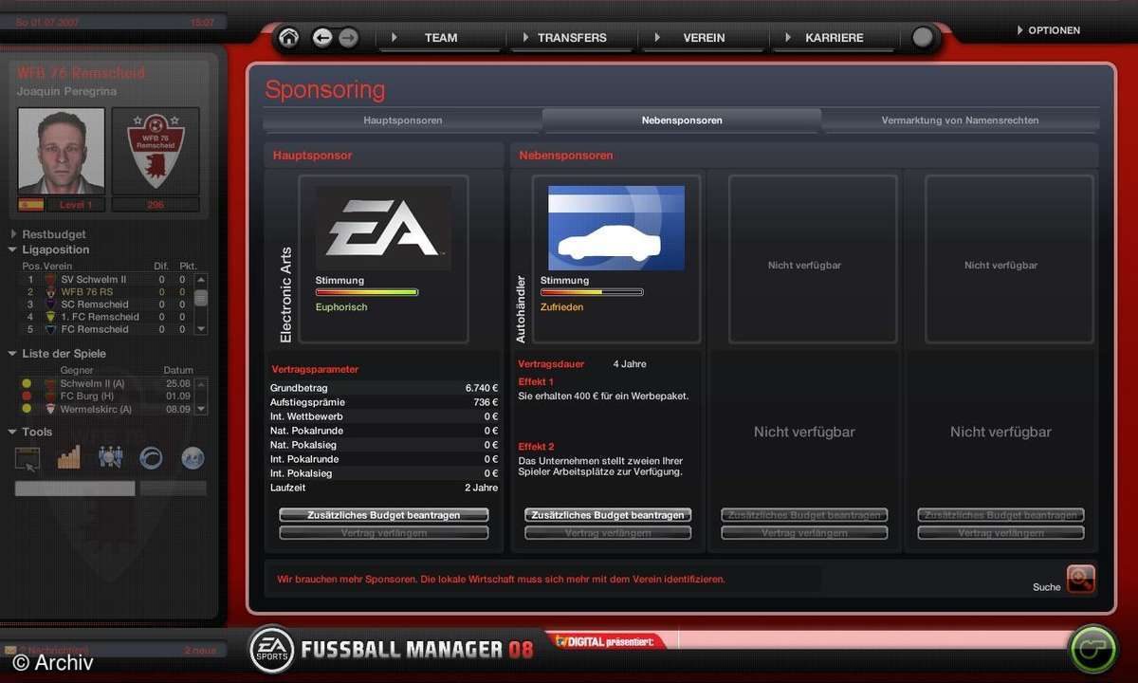Navigate forward with the right arrow button
This screenshot has height=683, width=1138.
[348, 38]
